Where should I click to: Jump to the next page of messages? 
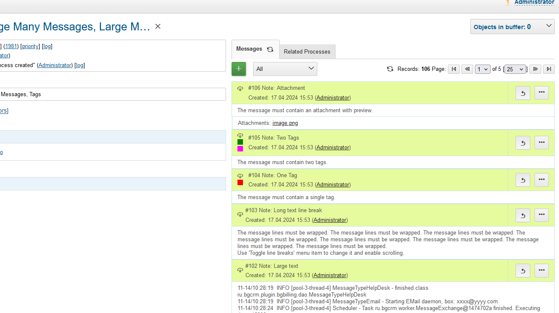pos(535,69)
